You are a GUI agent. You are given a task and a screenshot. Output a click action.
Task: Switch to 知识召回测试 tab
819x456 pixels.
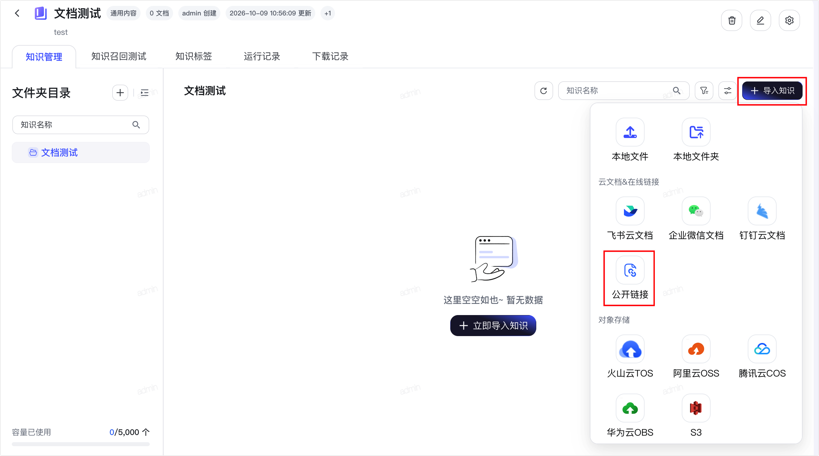pyautogui.click(x=119, y=57)
